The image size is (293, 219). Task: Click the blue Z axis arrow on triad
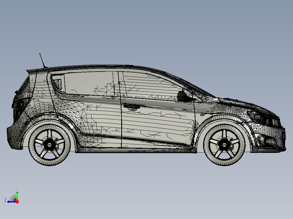click(x=12, y=202)
